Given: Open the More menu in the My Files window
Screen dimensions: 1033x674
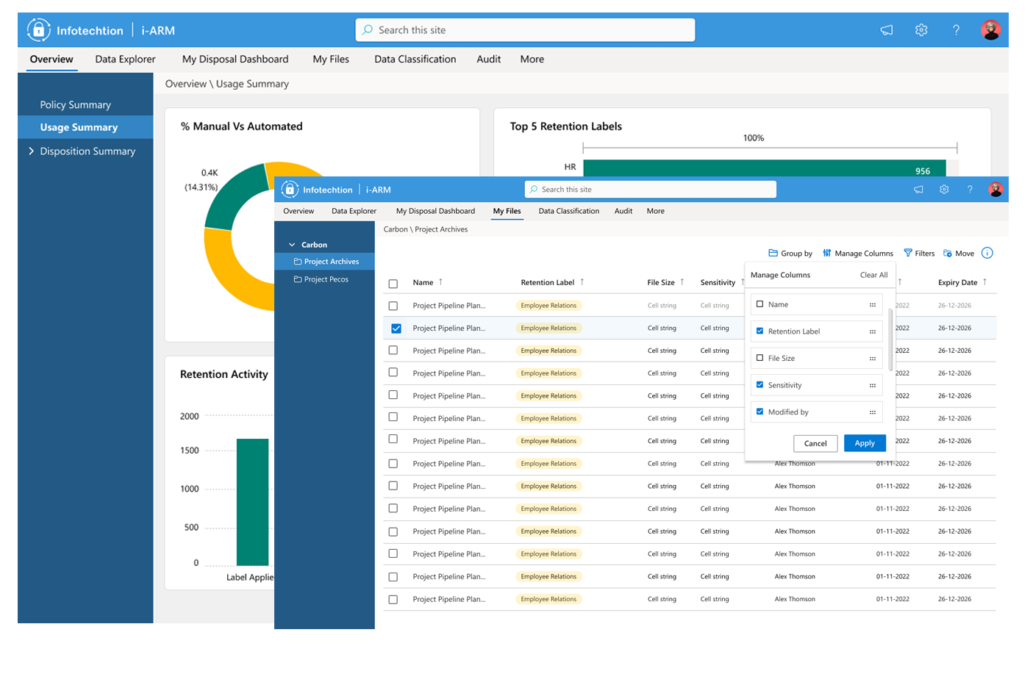Looking at the screenshot, I should tap(656, 211).
